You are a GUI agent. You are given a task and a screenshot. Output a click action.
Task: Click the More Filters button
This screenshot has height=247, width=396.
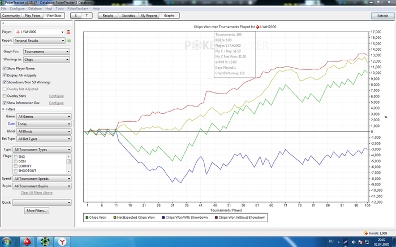coord(37,211)
